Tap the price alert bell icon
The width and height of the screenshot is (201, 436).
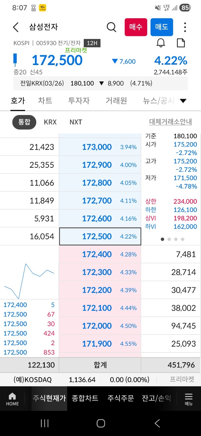click(x=161, y=43)
